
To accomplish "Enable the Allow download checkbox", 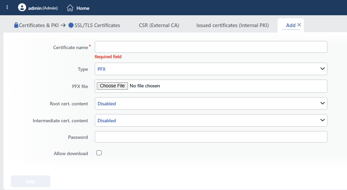I will click(99, 153).
